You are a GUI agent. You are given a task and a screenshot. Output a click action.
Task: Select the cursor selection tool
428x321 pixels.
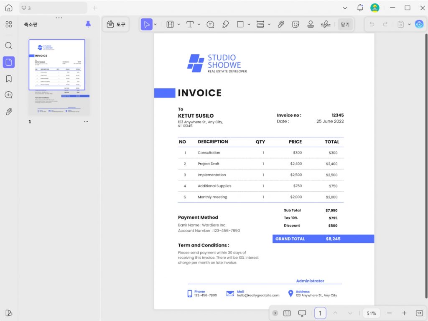point(147,24)
